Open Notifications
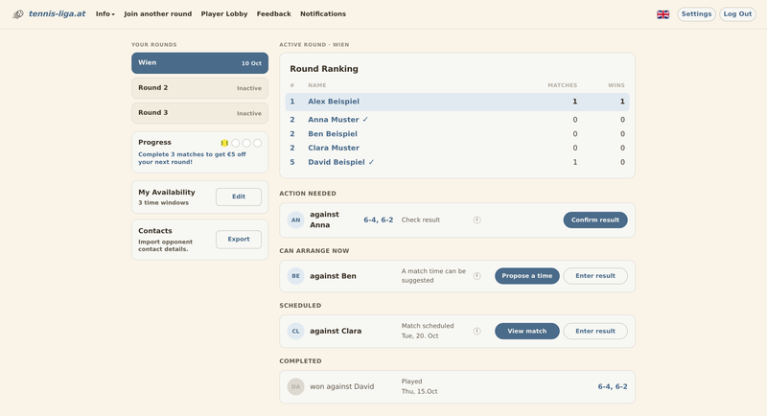Image resolution: width=767 pixels, height=416 pixels. (323, 13)
